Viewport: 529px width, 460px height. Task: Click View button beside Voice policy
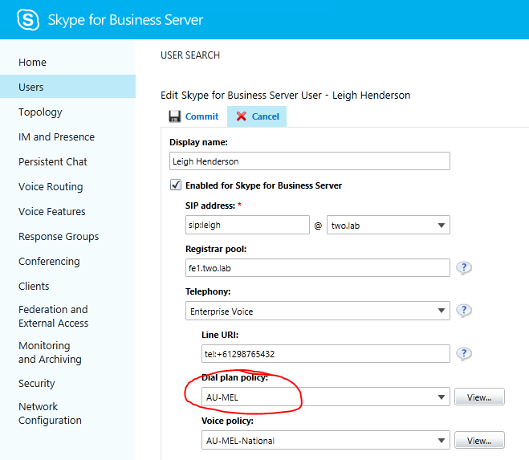[x=479, y=440]
